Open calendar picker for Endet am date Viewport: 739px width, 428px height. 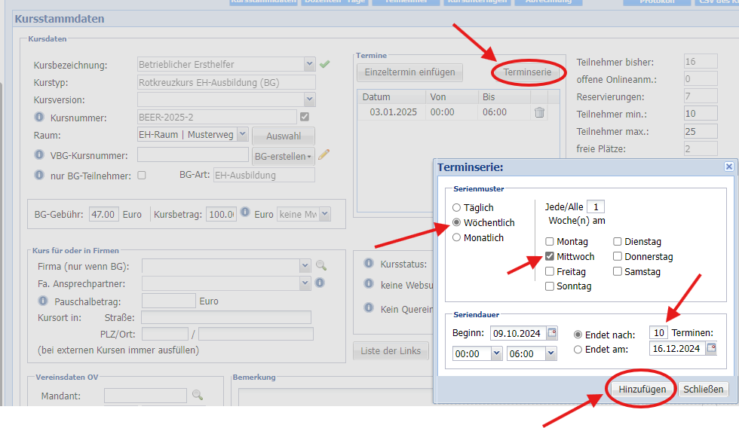(711, 348)
